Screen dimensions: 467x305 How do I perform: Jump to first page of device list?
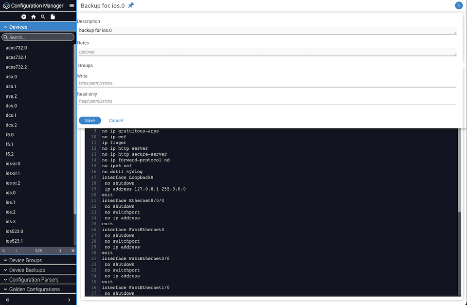pyautogui.click(x=3, y=251)
